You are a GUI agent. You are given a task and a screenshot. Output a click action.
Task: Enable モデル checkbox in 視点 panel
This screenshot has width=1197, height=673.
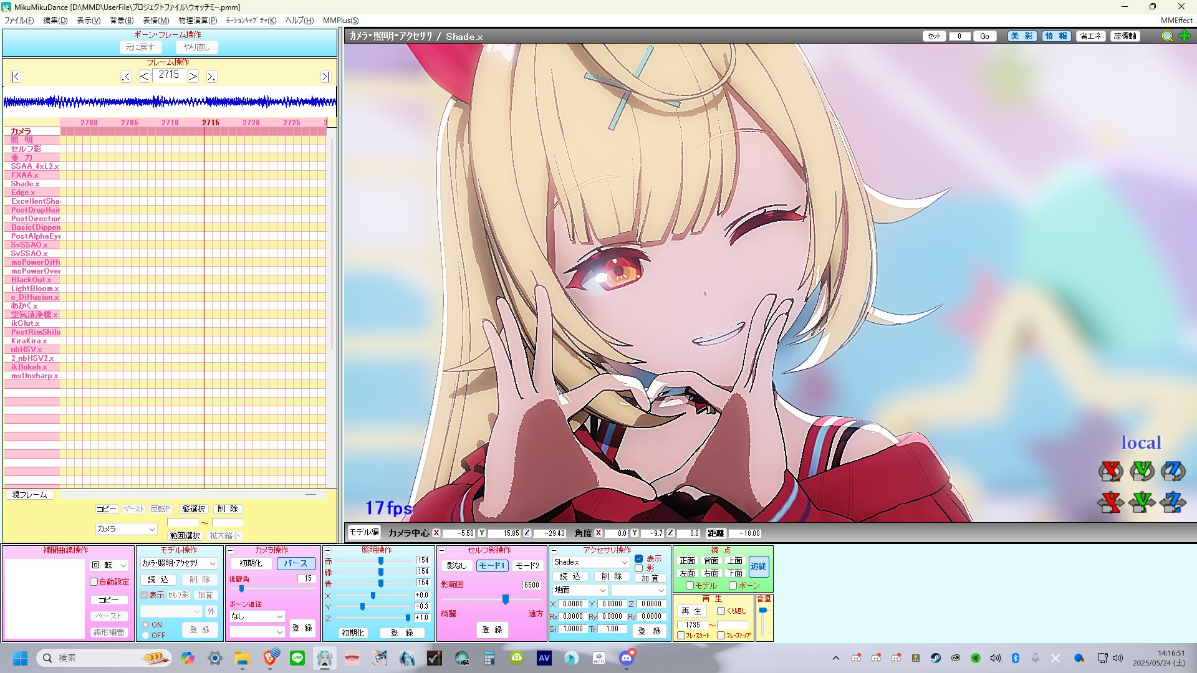click(690, 586)
